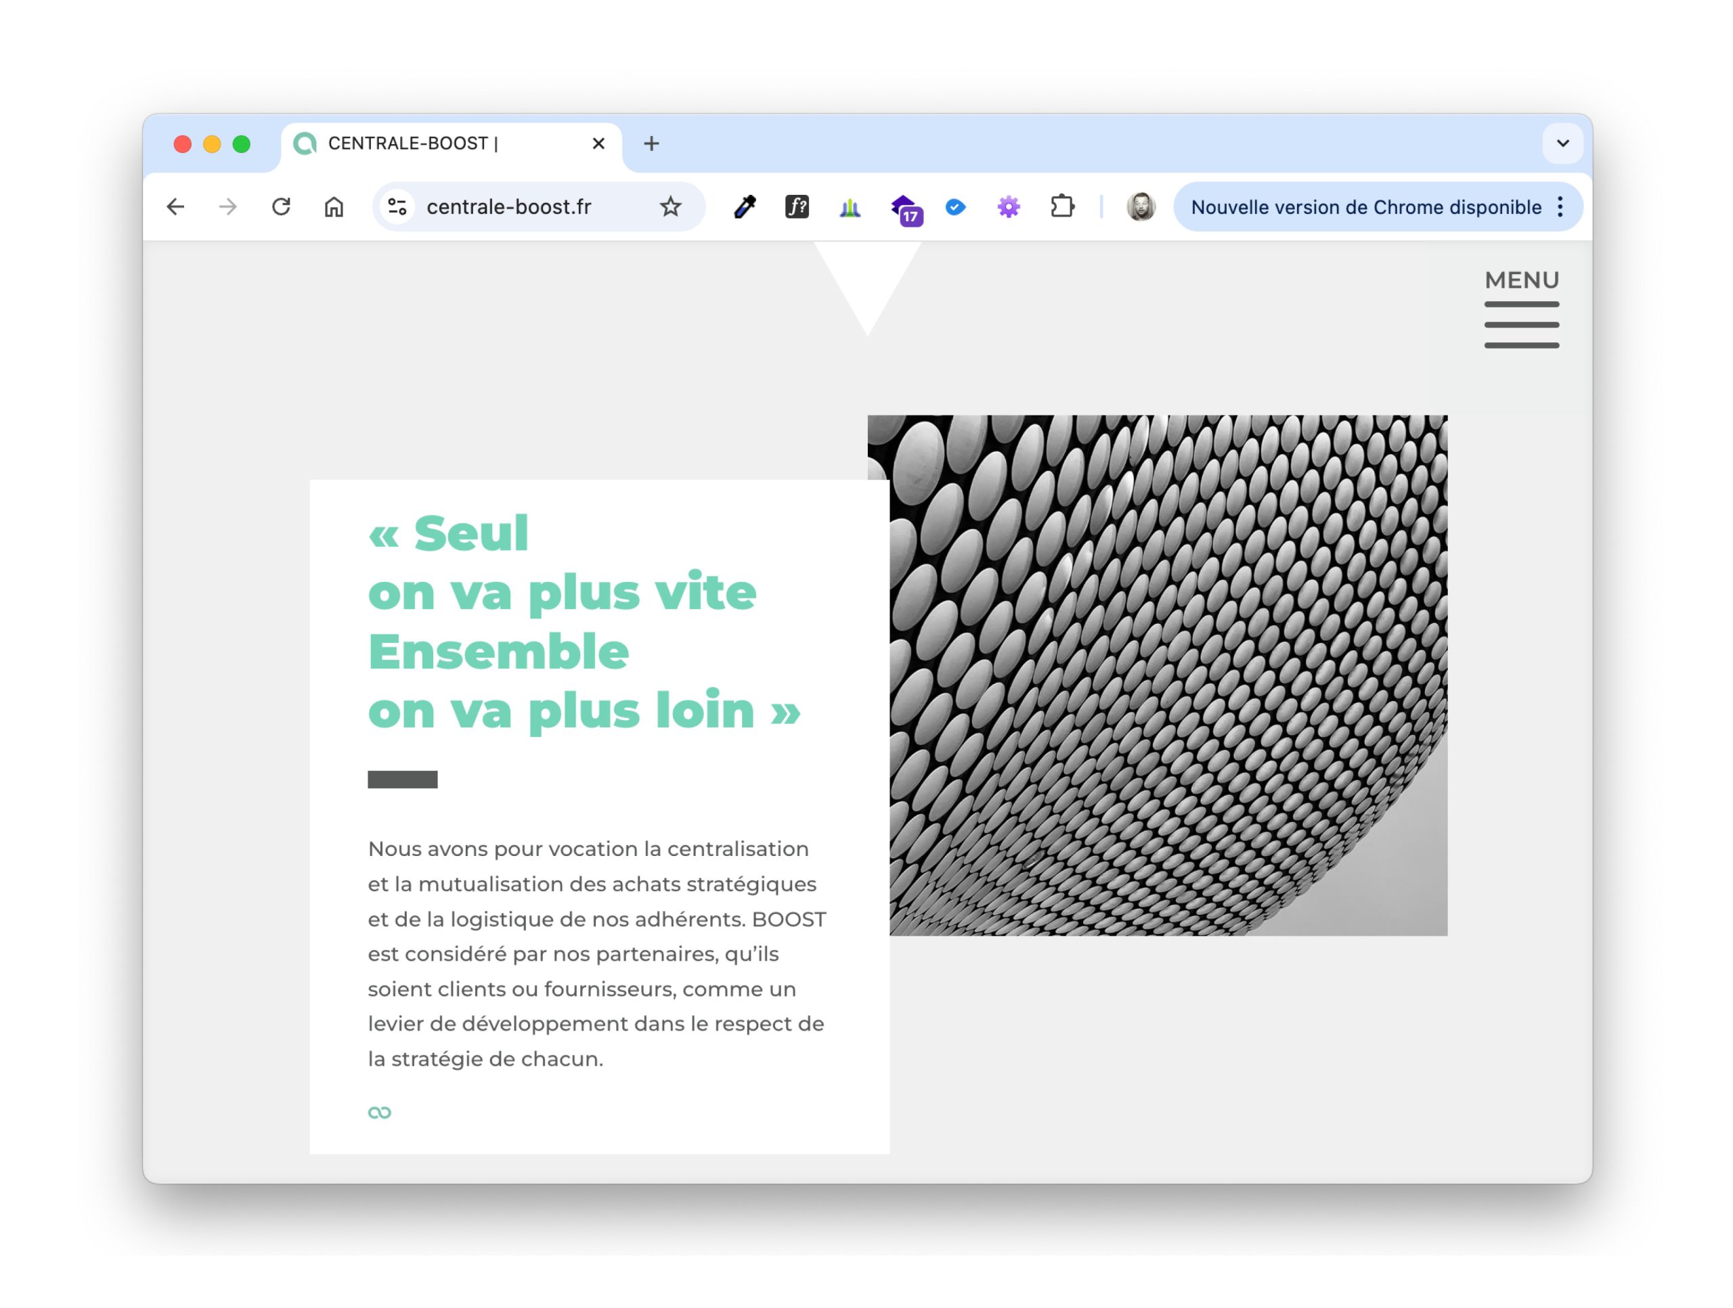Open the purple gear extension
Viewport: 1733px width, 1308px height.
coord(1008,207)
